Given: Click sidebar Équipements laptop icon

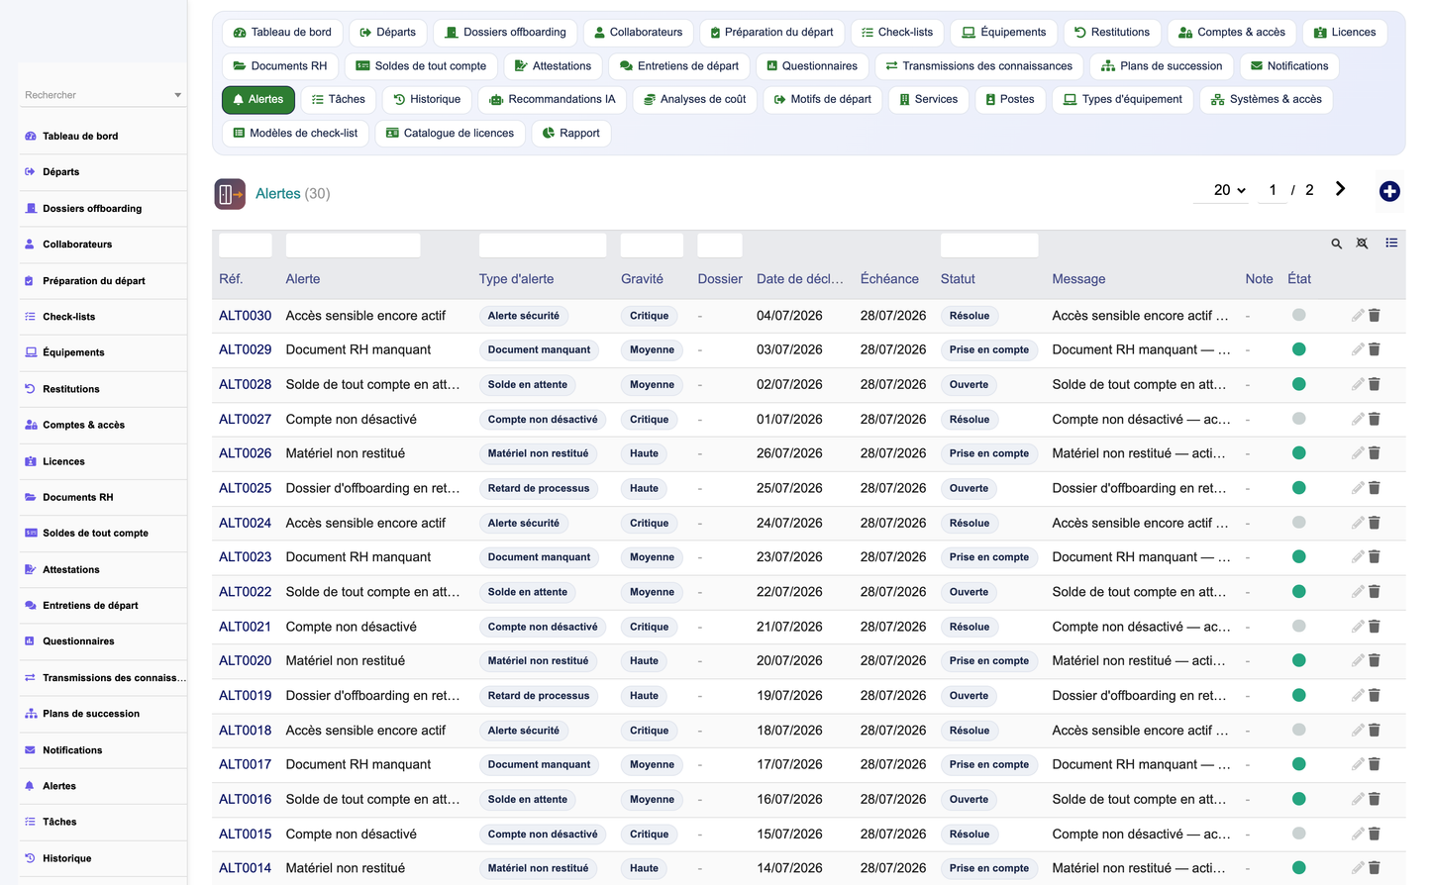Looking at the screenshot, I should (31, 352).
